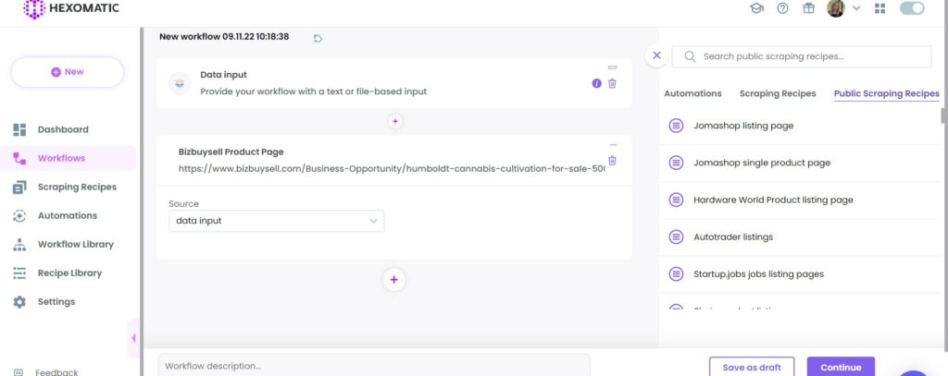Click the Settings gear icon

(19, 302)
